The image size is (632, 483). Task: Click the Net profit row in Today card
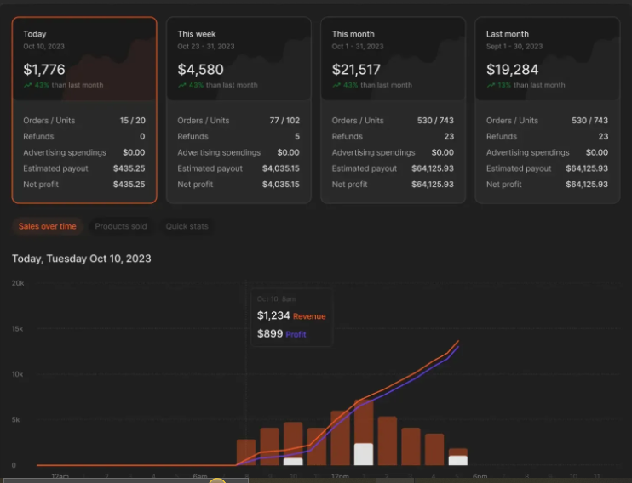[x=84, y=185]
